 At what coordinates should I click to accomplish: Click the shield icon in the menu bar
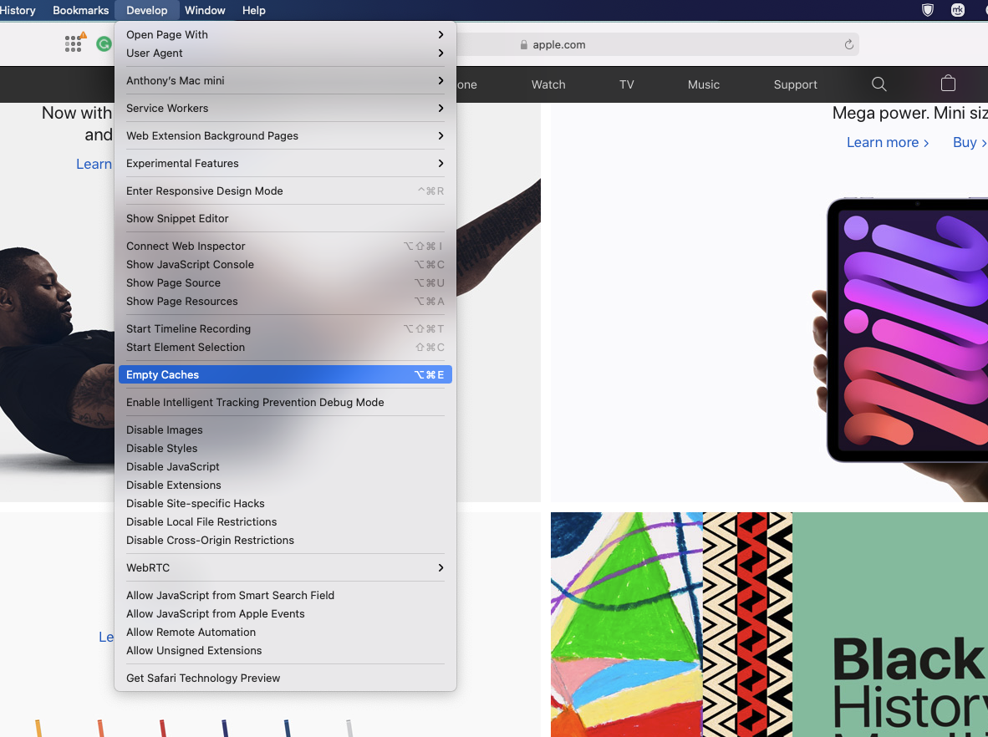coord(928,10)
